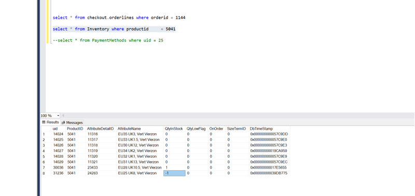Click the ProductID column header
This screenshot has height=196, width=415.
point(75,129)
